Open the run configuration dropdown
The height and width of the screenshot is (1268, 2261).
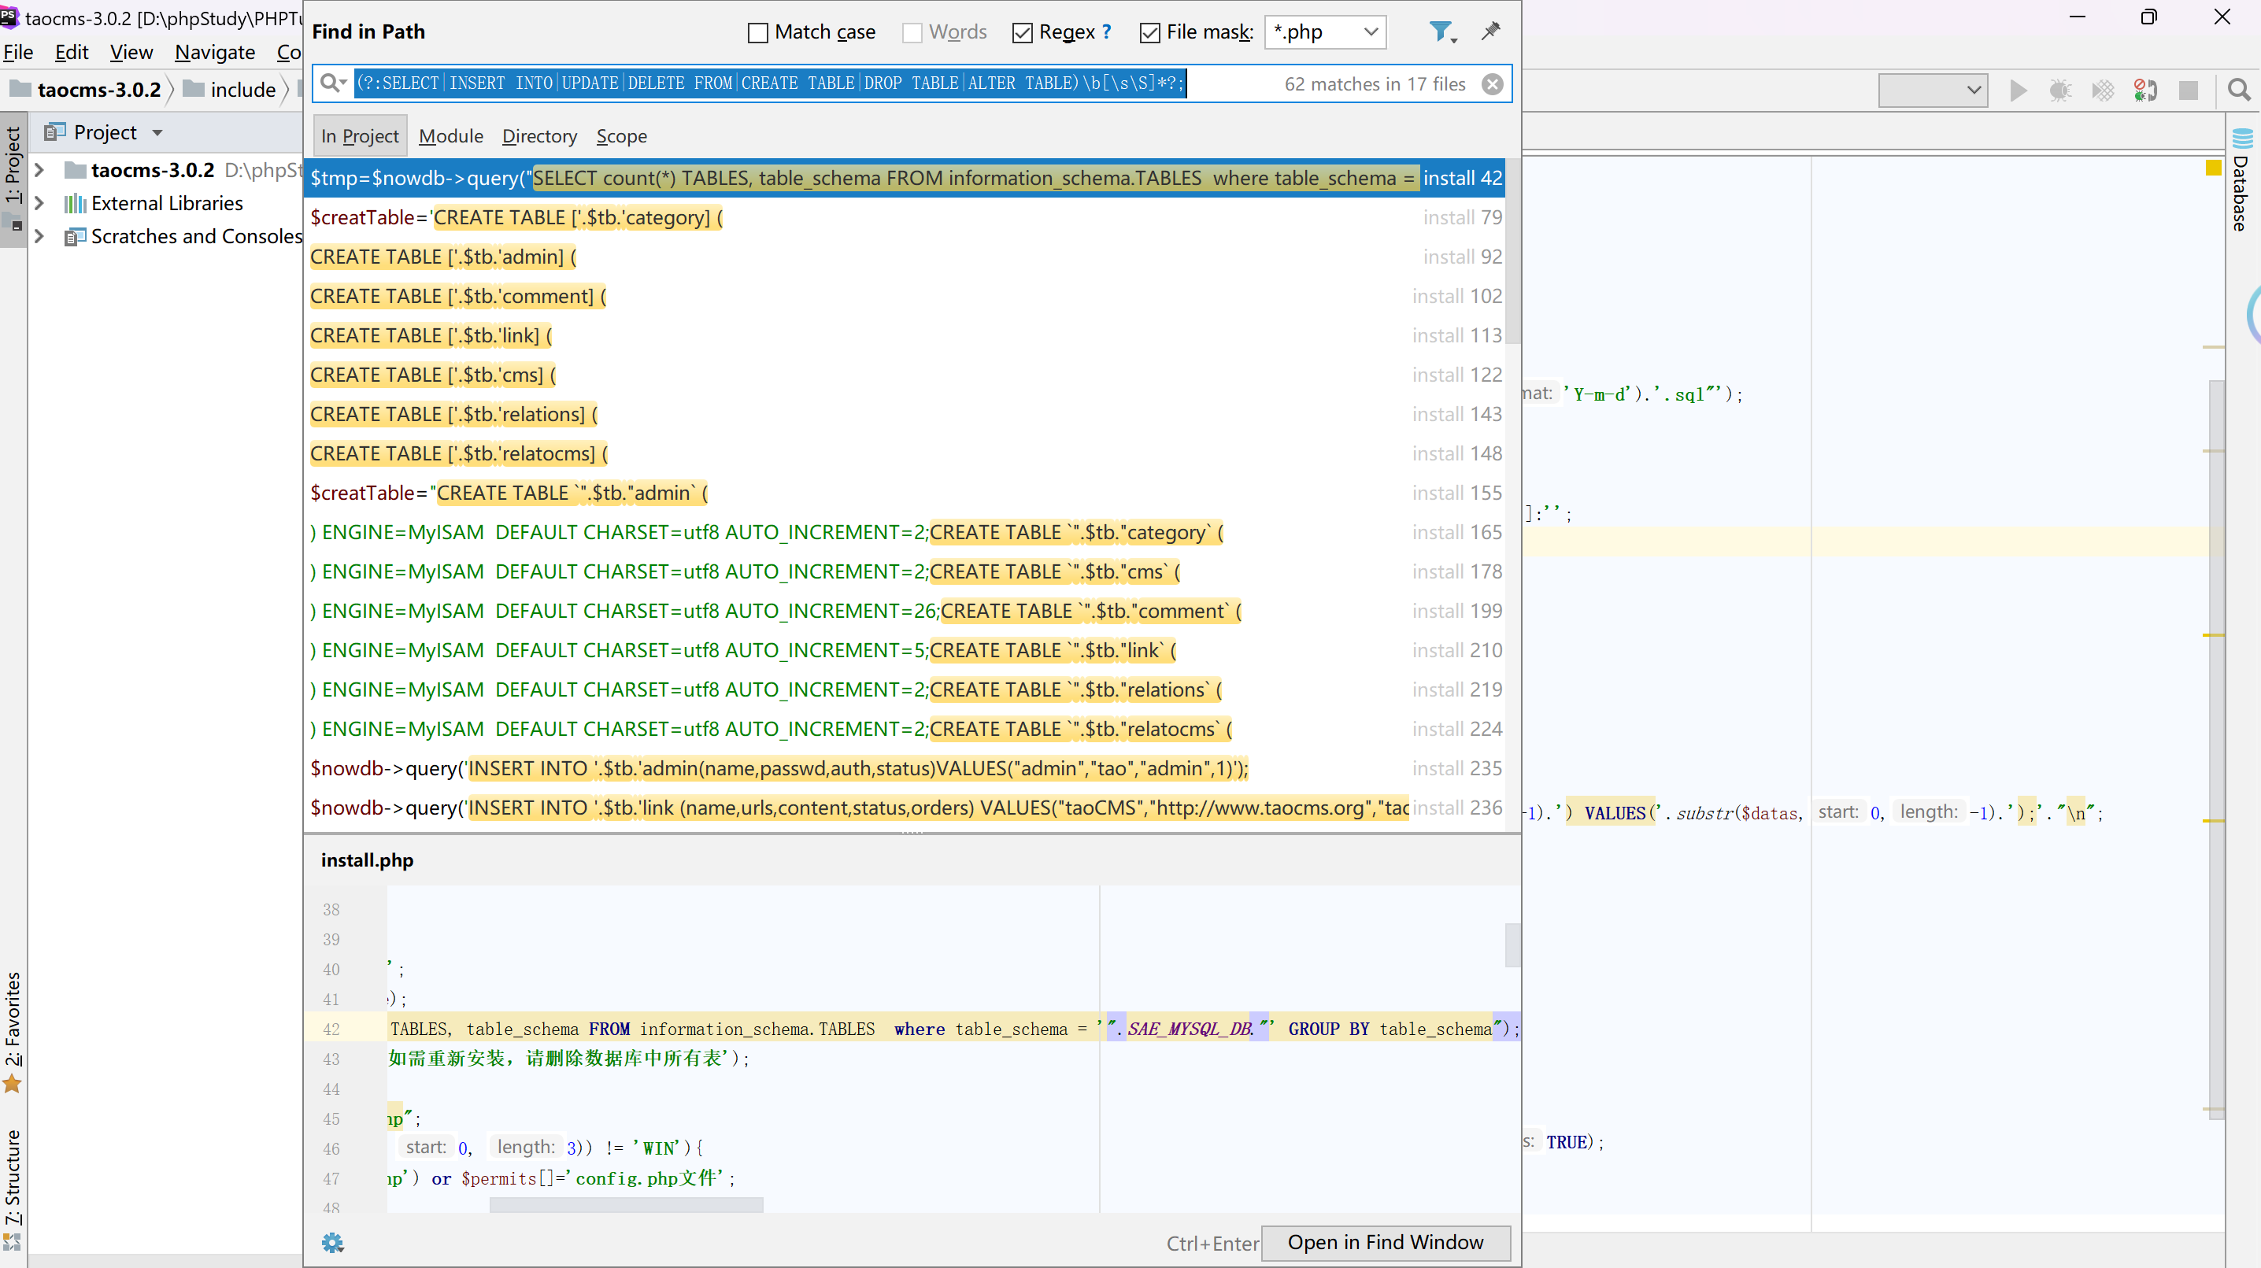tap(1933, 90)
